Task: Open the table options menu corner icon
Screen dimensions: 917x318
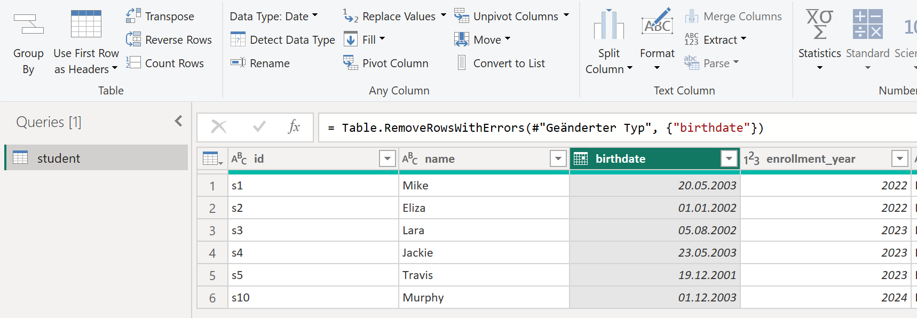Action: [x=212, y=158]
